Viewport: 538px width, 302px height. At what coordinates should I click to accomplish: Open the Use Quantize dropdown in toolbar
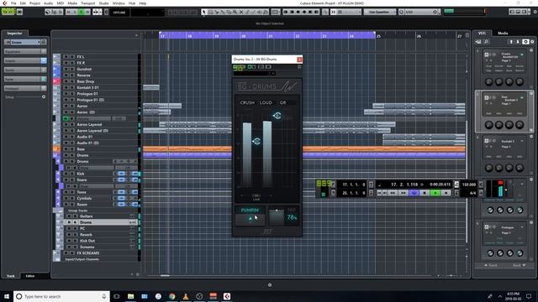[x=379, y=12]
